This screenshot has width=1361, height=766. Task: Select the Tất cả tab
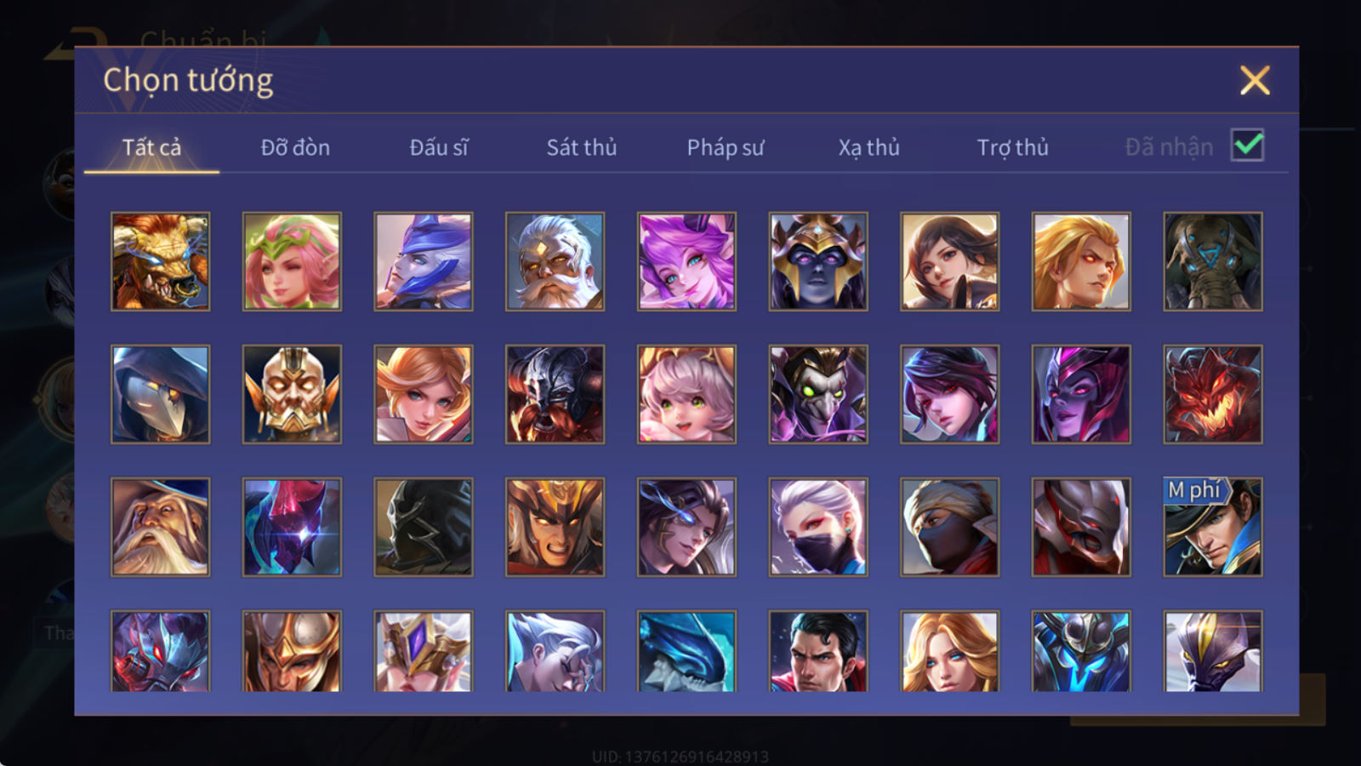(x=151, y=147)
